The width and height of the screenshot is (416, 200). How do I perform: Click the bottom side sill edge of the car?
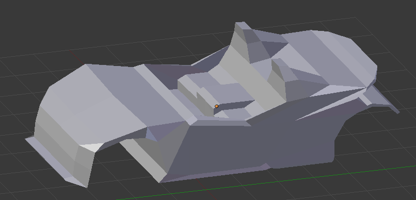[x=212, y=175]
